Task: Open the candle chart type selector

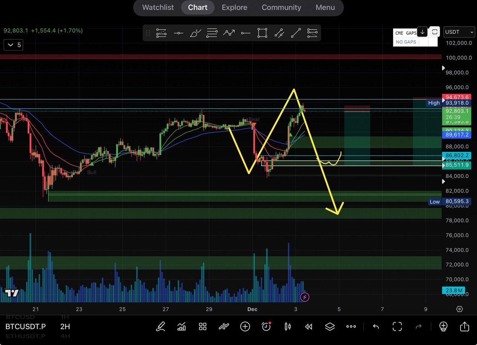Action: click(x=288, y=327)
